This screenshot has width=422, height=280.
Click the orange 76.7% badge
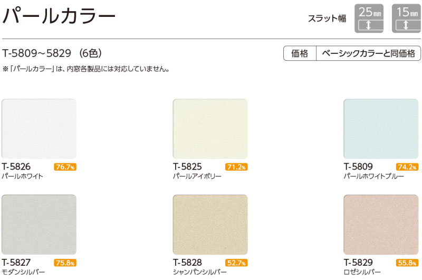click(65, 167)
